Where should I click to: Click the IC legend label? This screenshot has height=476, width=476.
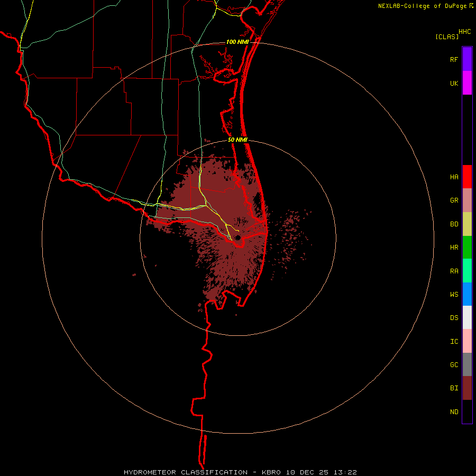(454, 342)
